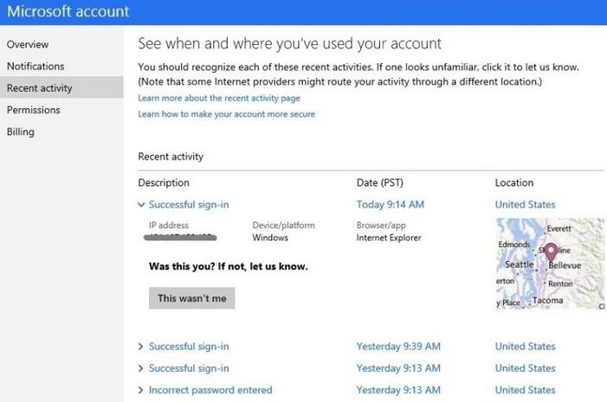Click the 'Windows' device/platform value

click(x=270, y=238)
